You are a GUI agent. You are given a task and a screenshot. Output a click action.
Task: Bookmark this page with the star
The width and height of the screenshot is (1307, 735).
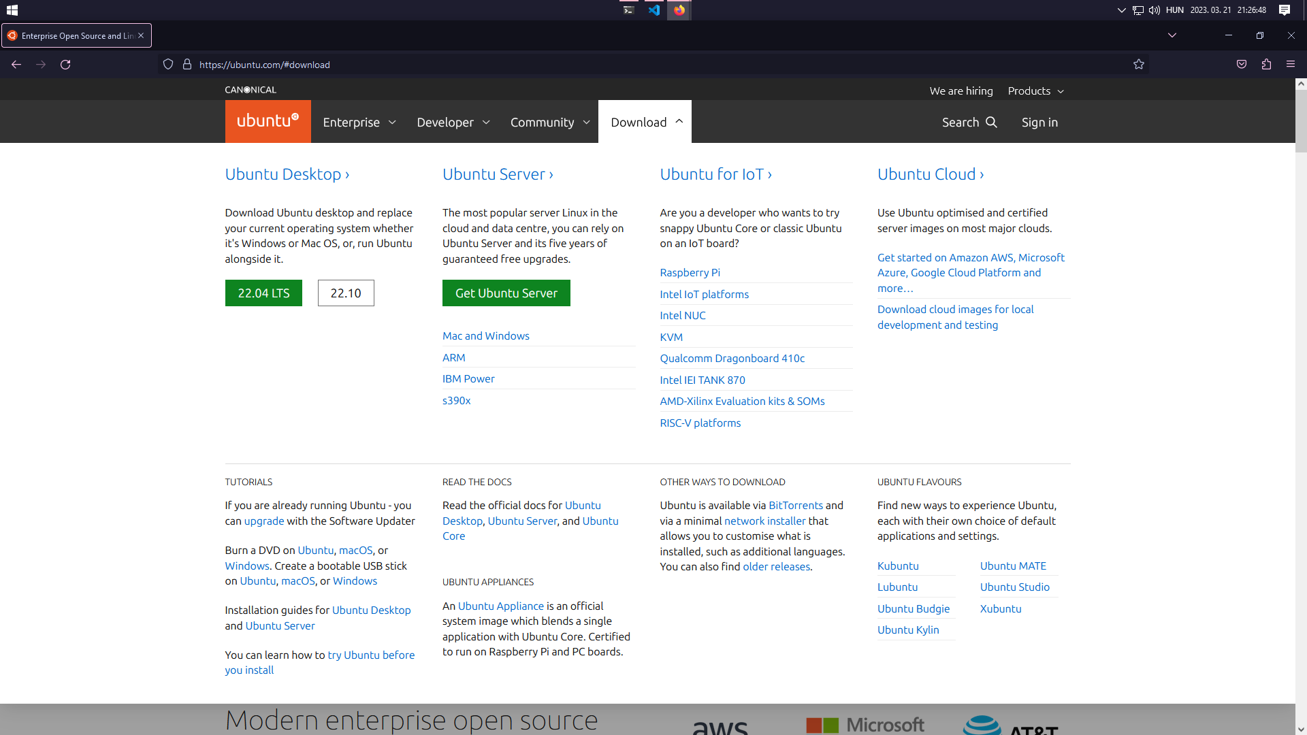pyautogui.click(x=1139, y=65)
